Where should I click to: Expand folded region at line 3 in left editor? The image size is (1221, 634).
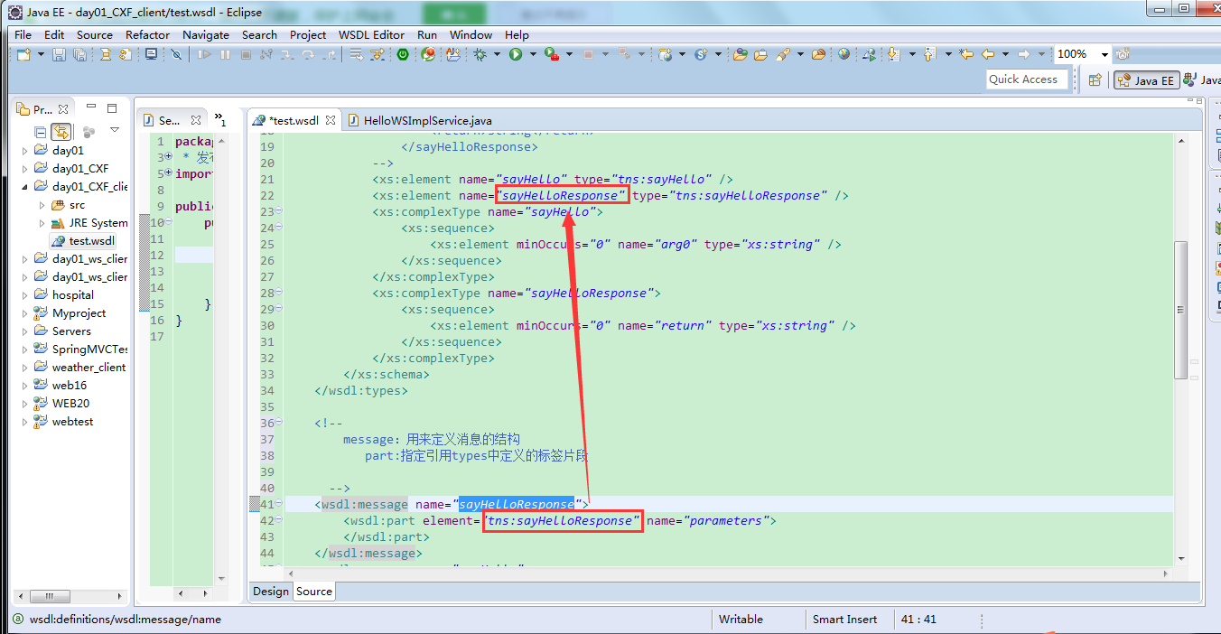tap(169, 157)
